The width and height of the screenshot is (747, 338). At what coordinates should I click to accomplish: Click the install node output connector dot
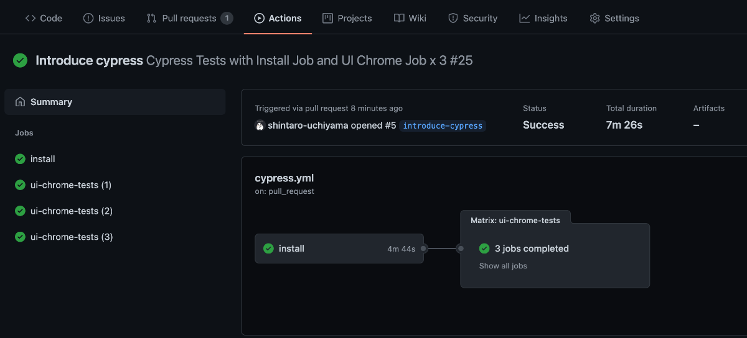(423, 249)
